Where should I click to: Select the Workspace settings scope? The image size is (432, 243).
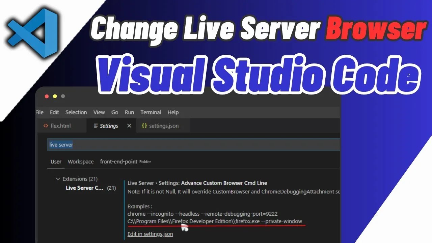tap(81, 161)
